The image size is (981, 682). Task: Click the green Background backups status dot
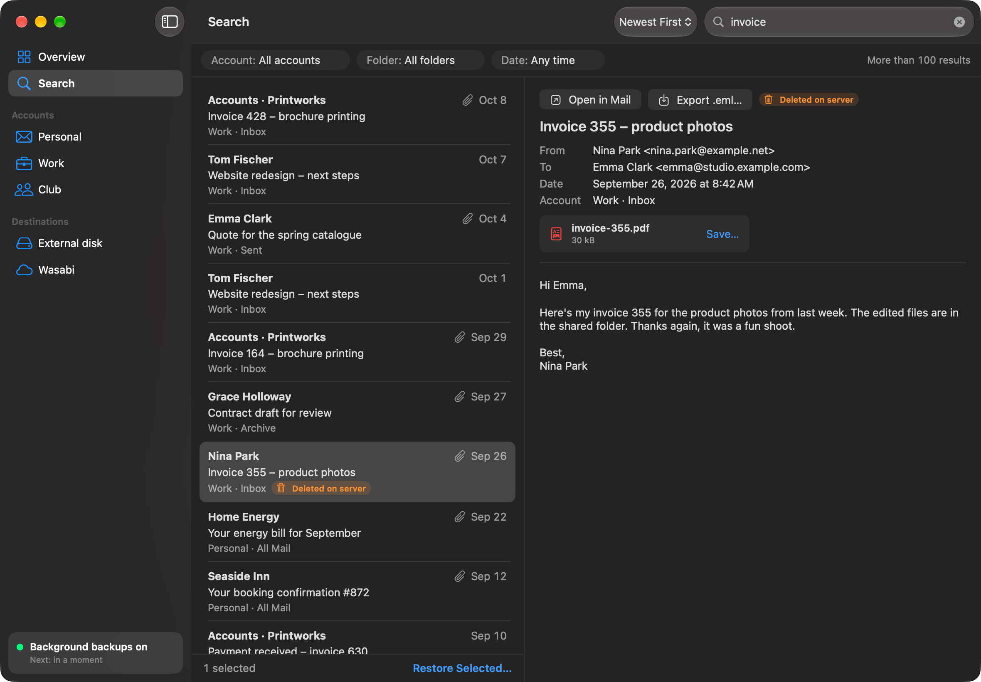click(x=20, y=647)
